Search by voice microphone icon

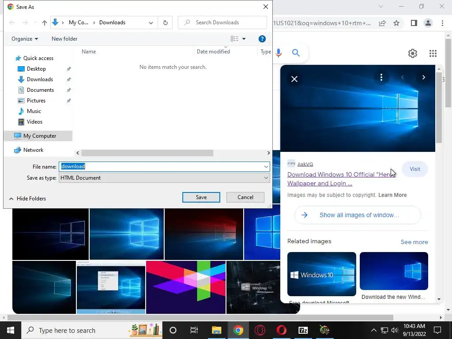(x=279, y=53)
